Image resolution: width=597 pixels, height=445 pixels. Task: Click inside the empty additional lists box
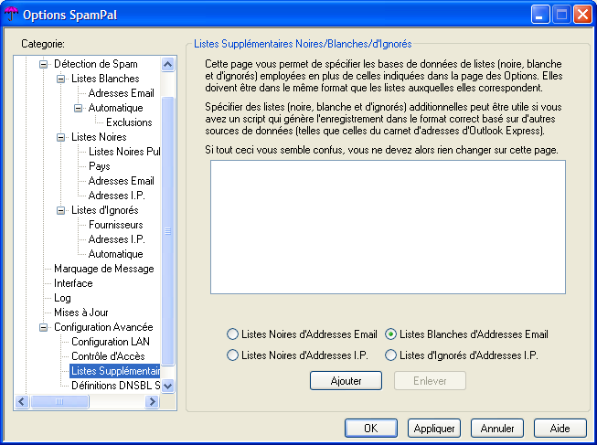388,228
